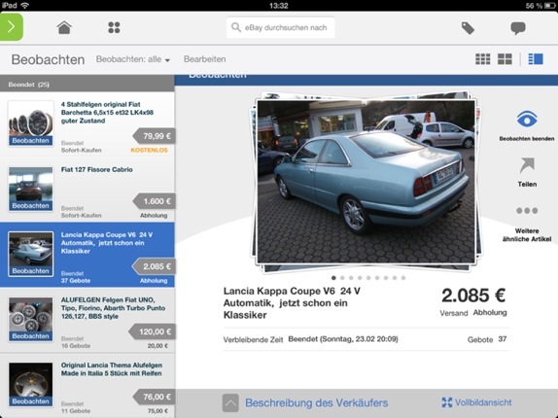Open the messages speech bubble icon

pos(518,28)
